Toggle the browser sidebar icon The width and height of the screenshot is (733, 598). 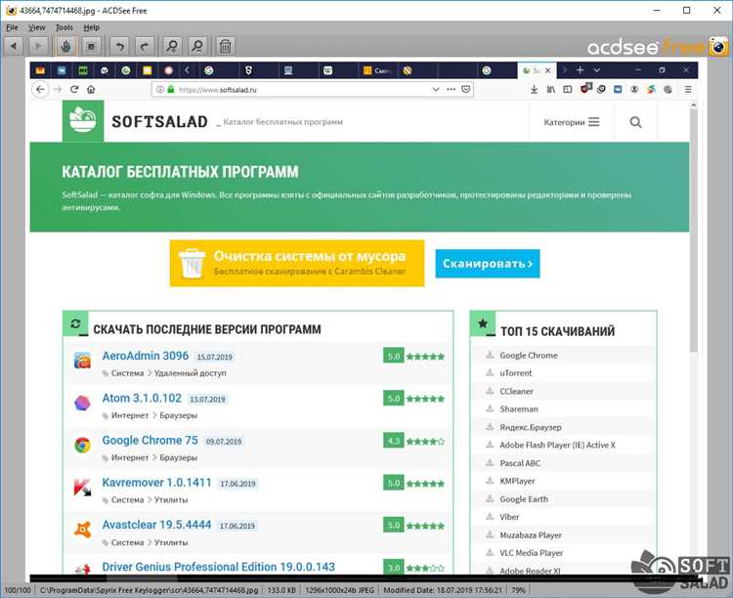pyautogui.click(x=568, y=89)
